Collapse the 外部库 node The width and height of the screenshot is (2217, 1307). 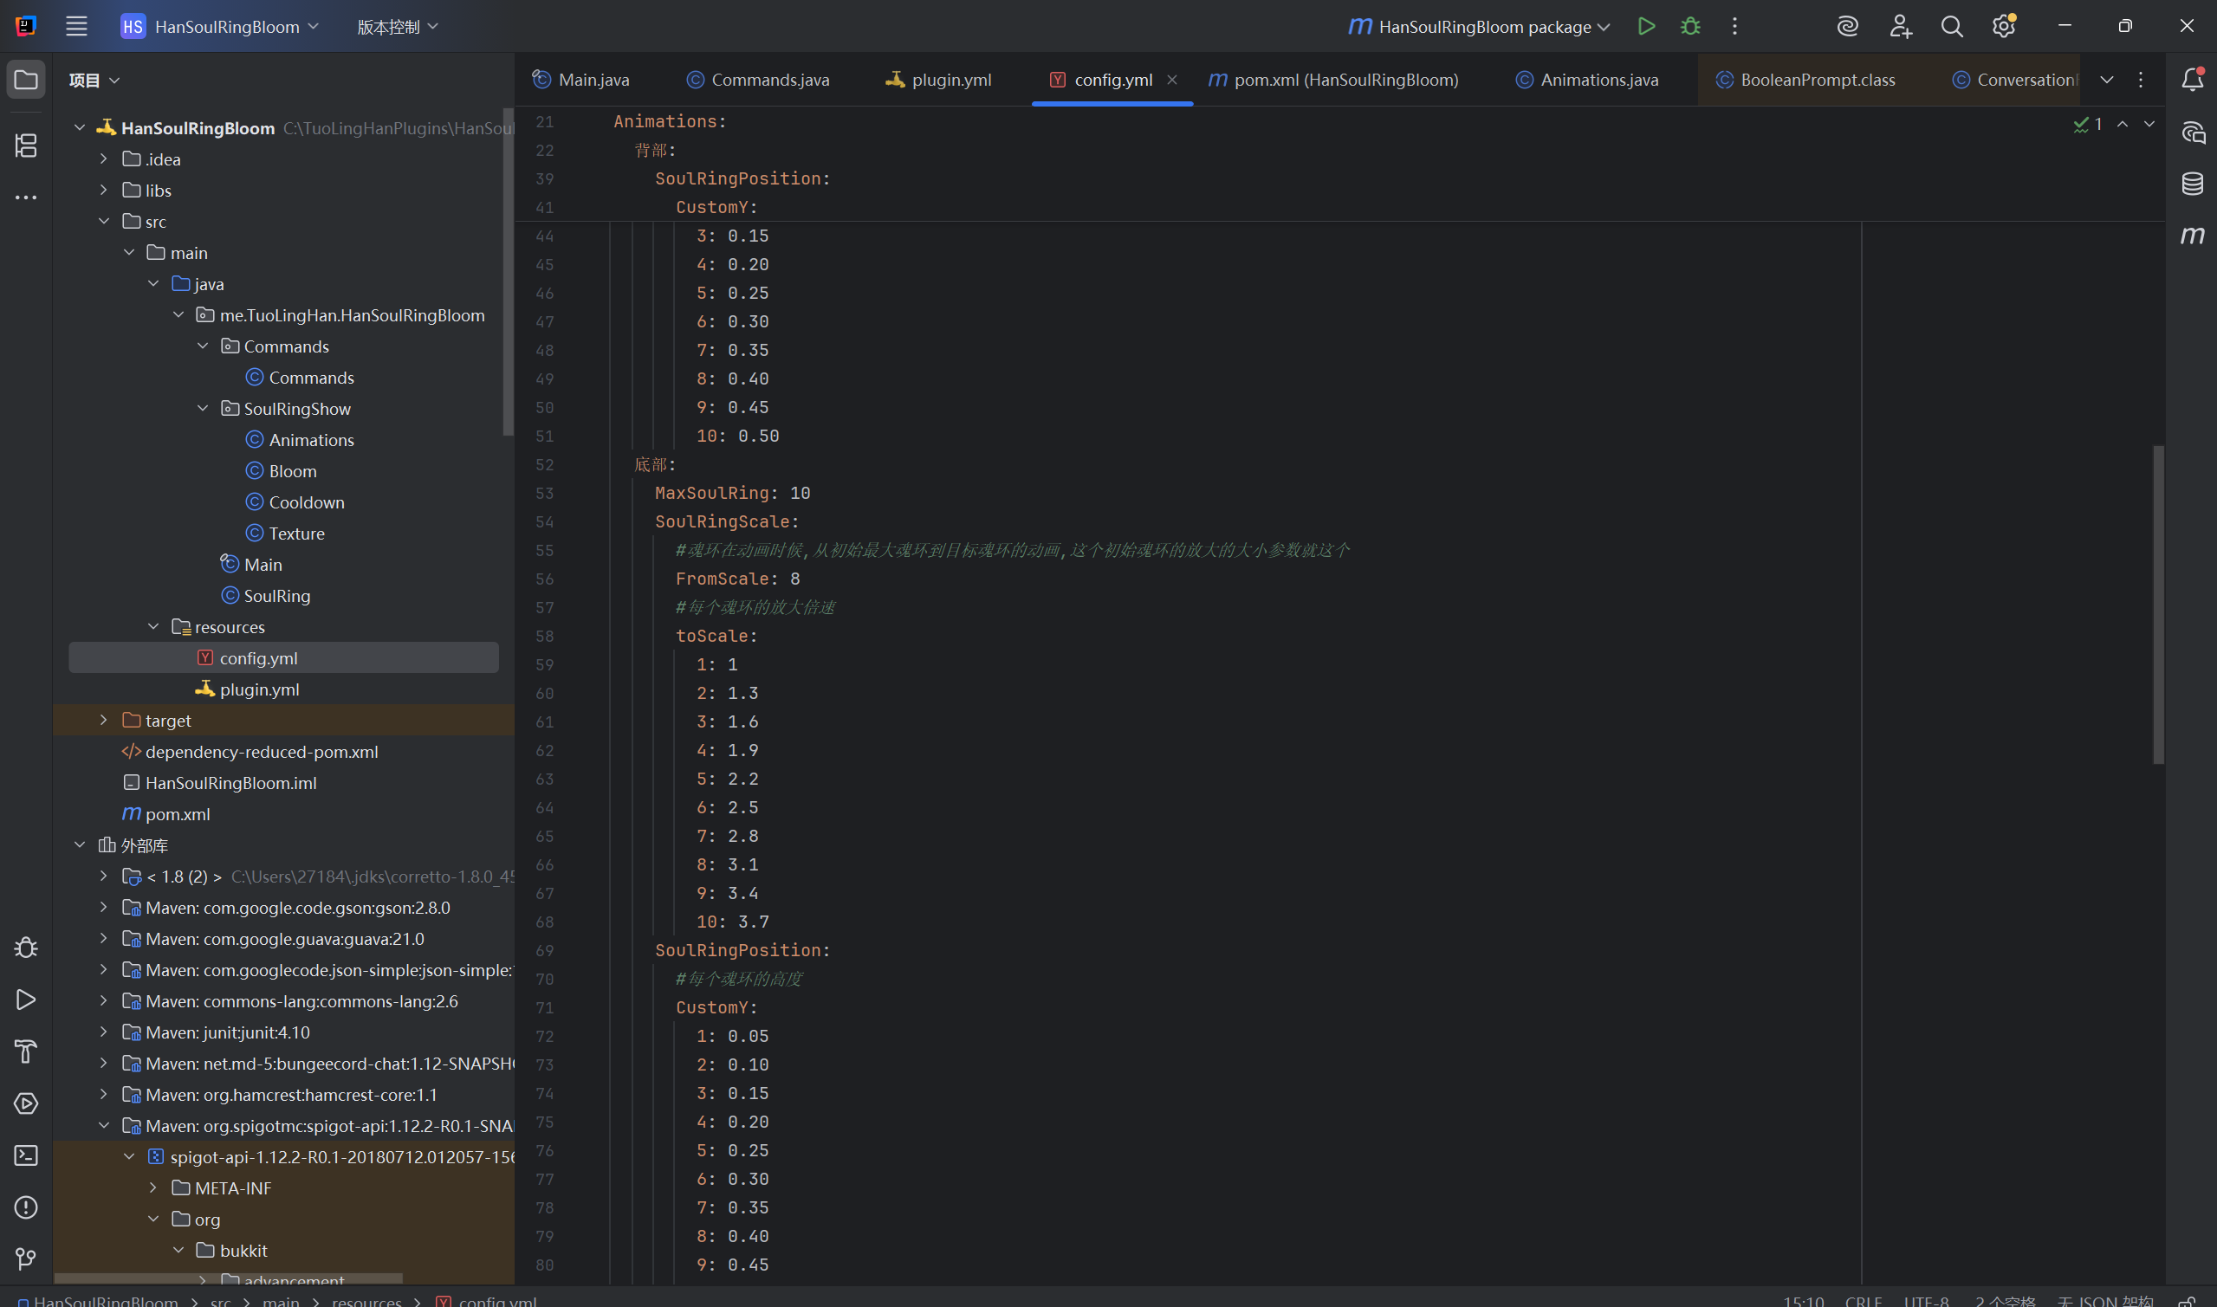point(80,845)
